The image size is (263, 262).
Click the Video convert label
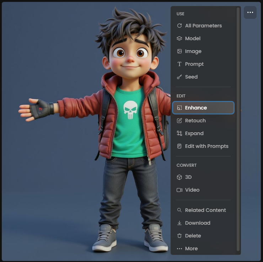coord(192,190)
